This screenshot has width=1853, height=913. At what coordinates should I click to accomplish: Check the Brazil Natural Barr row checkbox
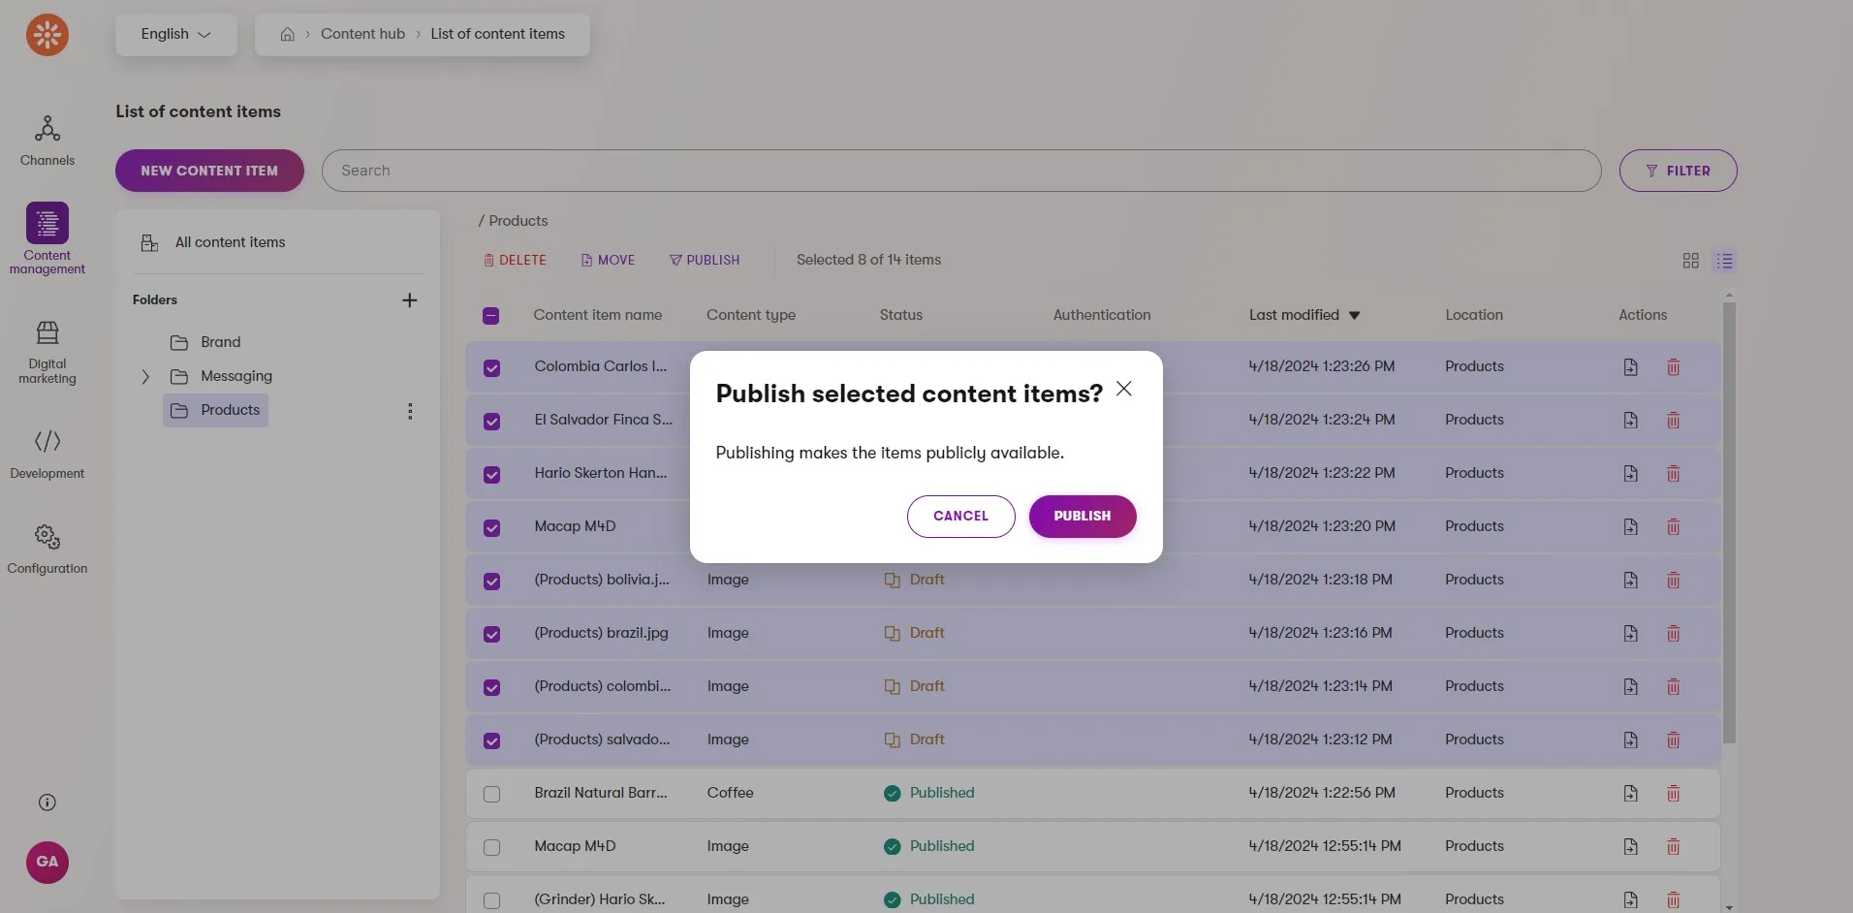pyautogui.click(x=492, y=794)
